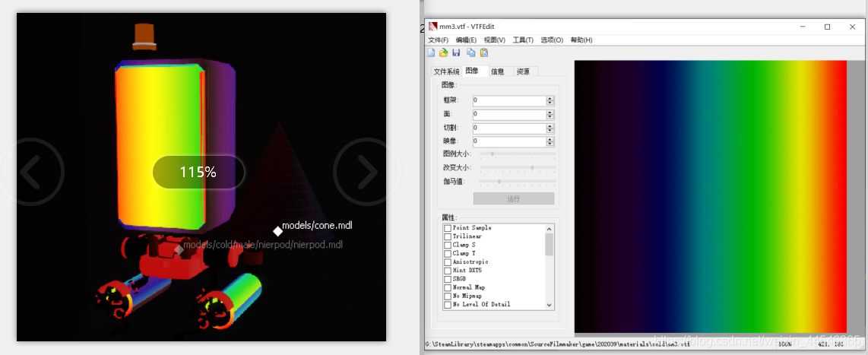Minimize the VTFEdit window
868x355 pixels.
802,27
